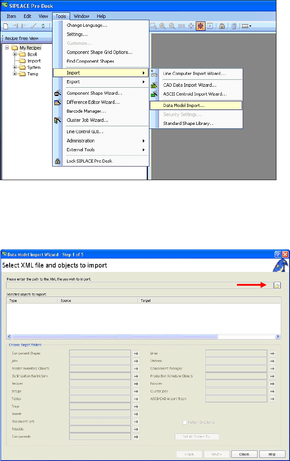
Task: Click the Help question mark in wizard title bar
Action: point(278,254)
